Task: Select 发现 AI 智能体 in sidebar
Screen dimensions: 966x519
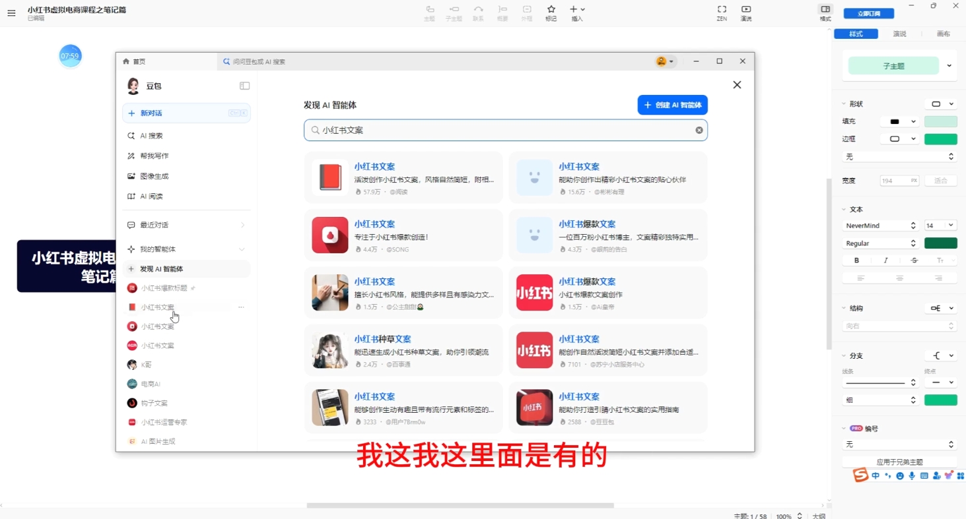Action: click(186, 269)
